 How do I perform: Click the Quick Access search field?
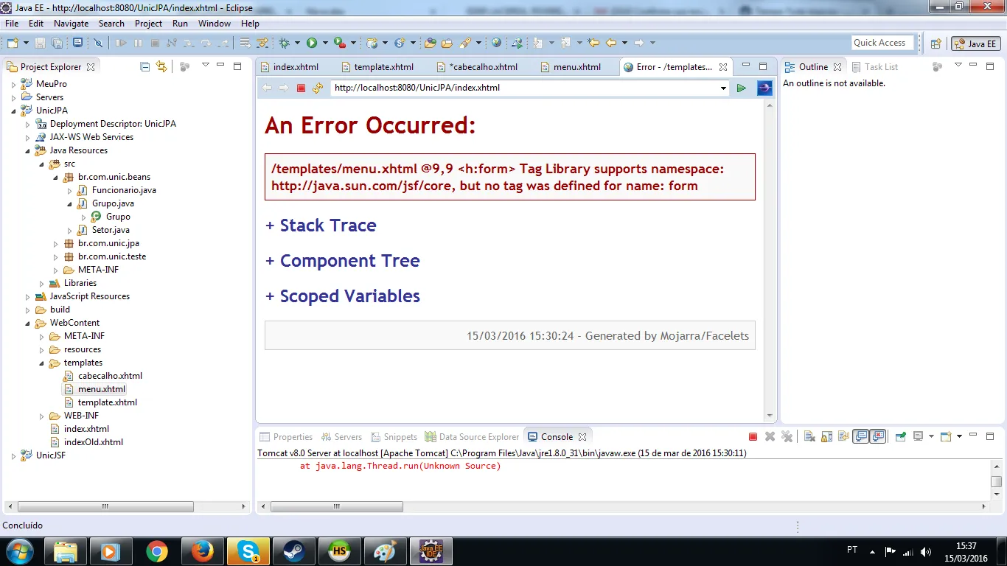[x=882, y=43]
